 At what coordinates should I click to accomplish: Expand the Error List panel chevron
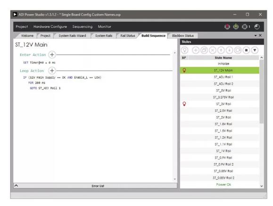point(16,186)
